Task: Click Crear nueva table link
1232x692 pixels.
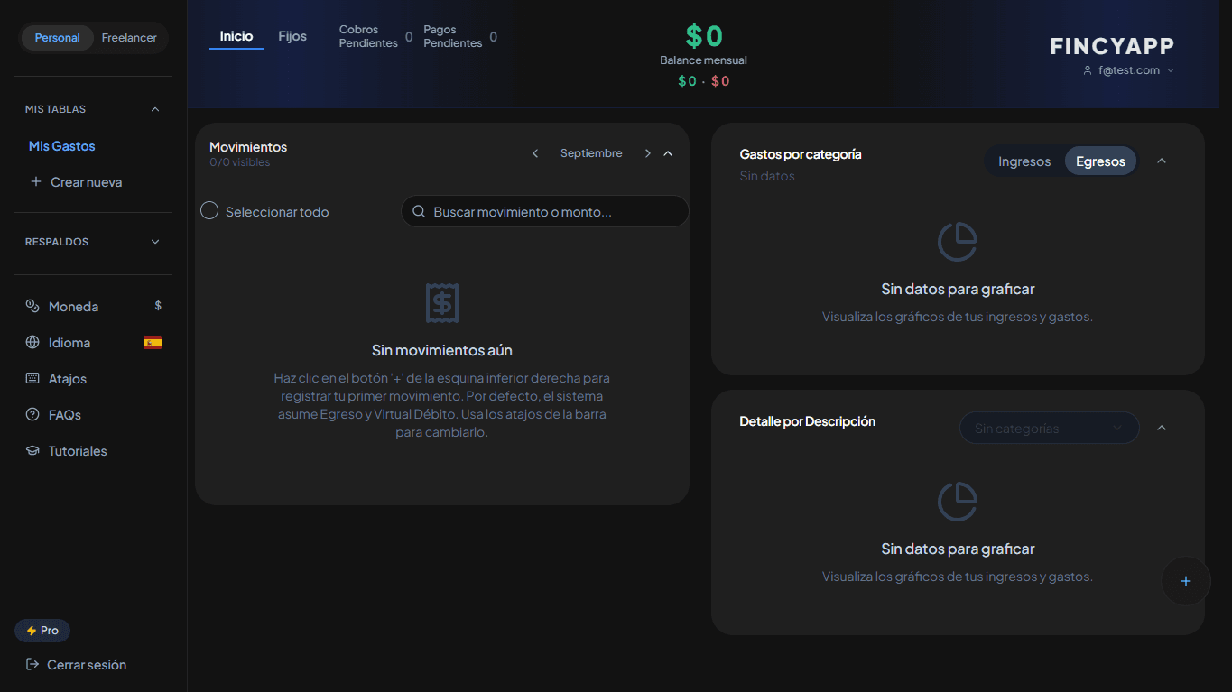Action: pyautogui.click(x=76, y=182)
